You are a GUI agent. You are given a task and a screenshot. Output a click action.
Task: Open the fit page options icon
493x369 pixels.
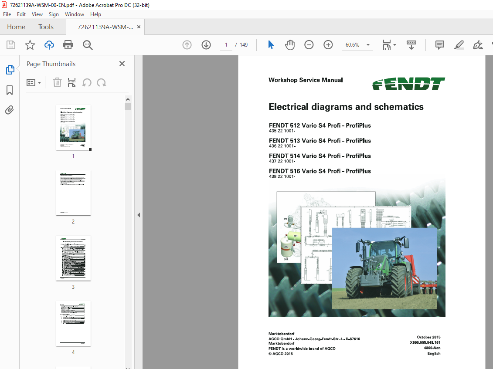click(387, 45)
